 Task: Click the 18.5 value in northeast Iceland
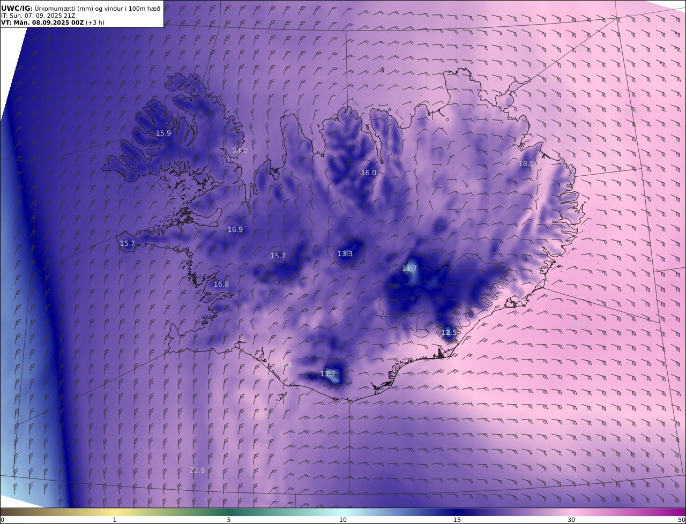click(x=526, y=163)
